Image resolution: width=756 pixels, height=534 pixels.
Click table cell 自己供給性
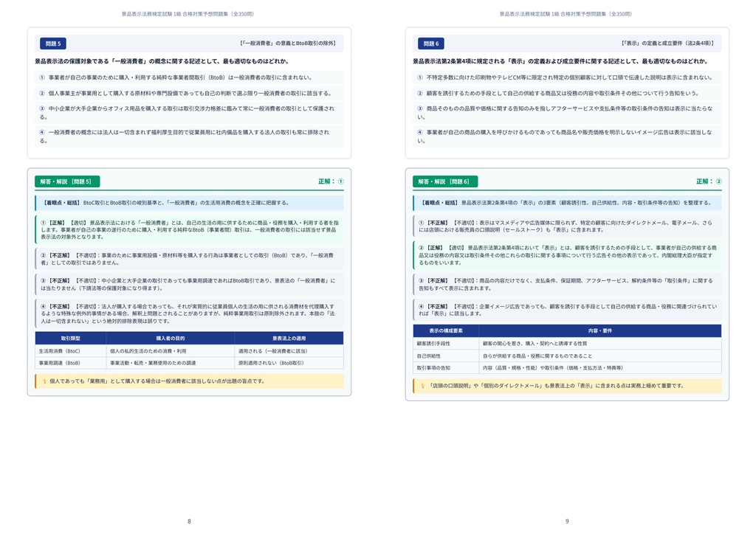coord(446,356)
